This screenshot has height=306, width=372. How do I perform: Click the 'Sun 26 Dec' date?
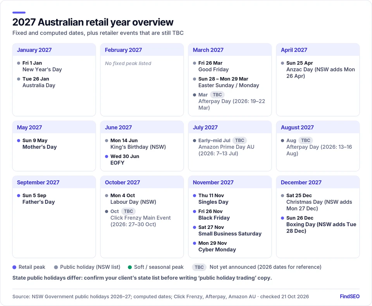(x=300, y=218)
